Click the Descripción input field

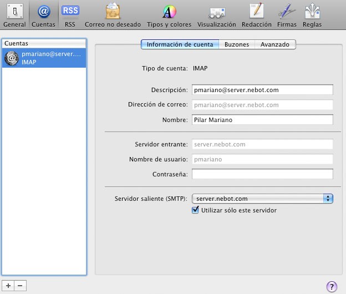tap(262, 90)
